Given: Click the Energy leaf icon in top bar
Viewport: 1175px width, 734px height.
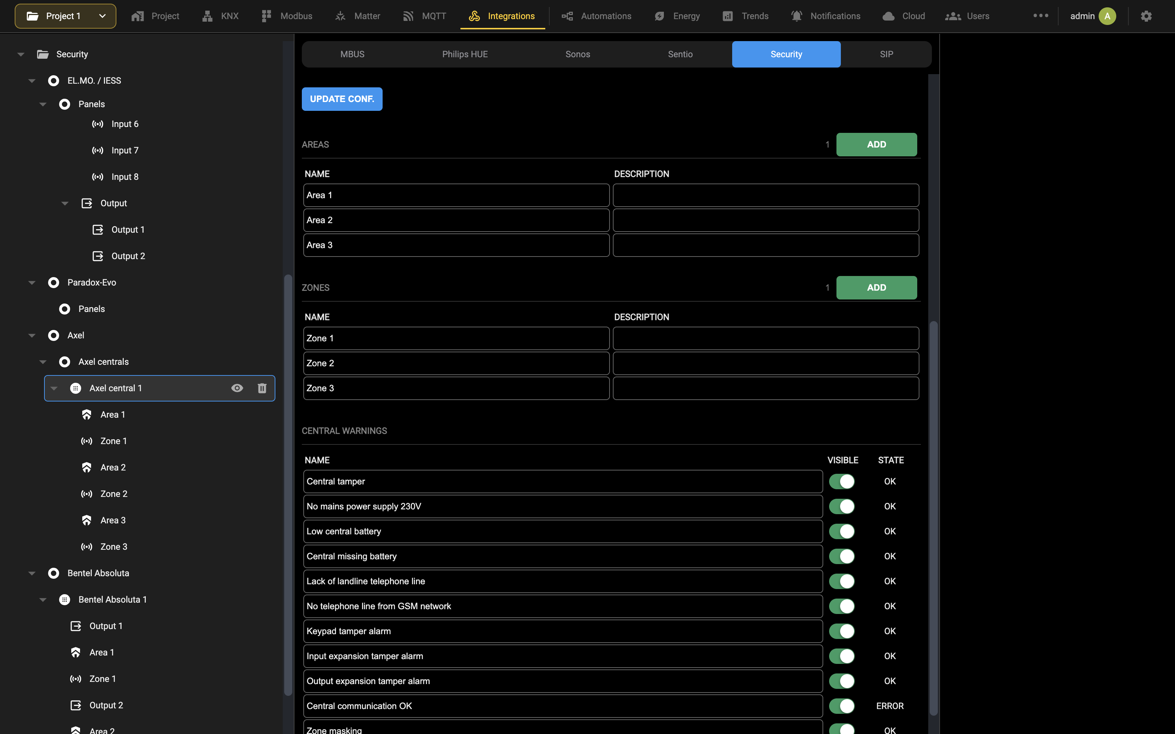Looking at the screenshot, I should pyautogui.click(x=659, y=16).
